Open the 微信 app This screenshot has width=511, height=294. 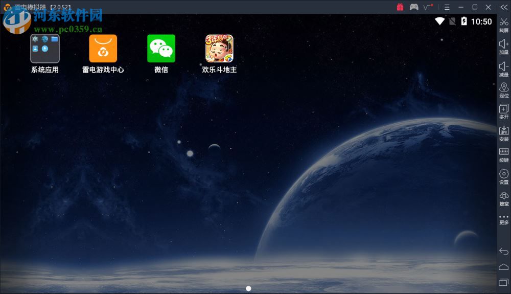click(161, 49)
